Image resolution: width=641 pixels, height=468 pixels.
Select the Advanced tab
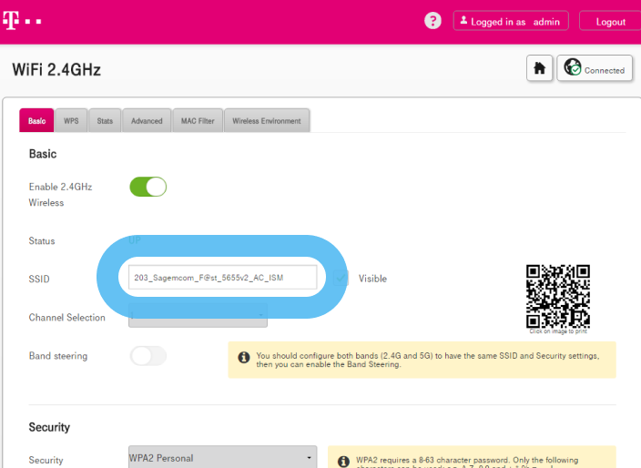pyautogui.click(x=147, y=121)
